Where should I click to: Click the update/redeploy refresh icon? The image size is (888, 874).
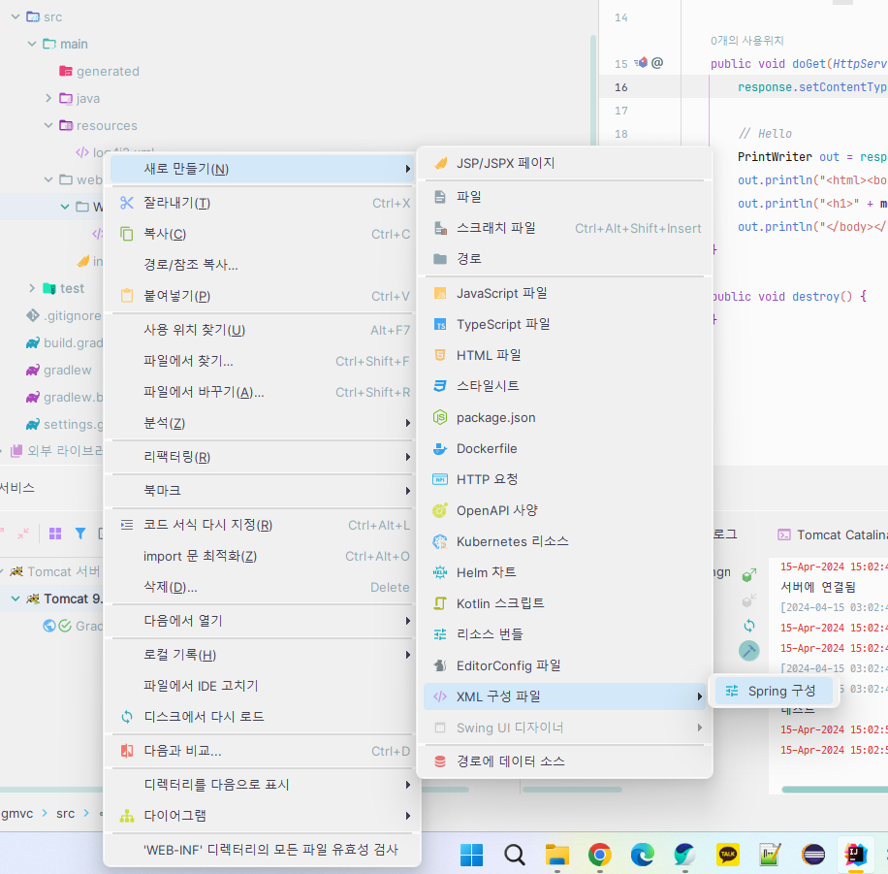click(x=748, y=626)
